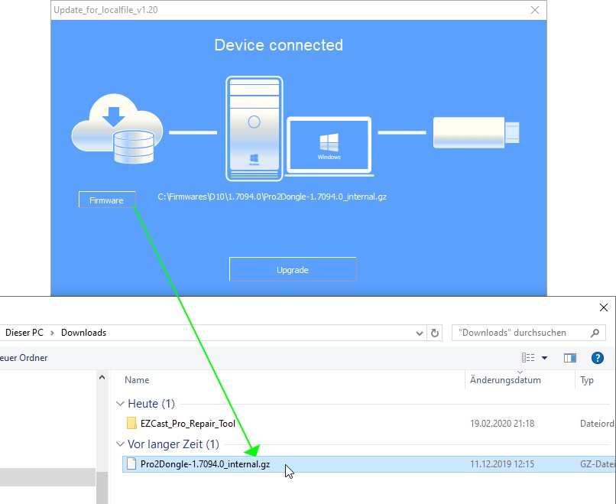Click the 'Vor langer Zeit (1)' group label
The width and height of the screenshot is (616, 504).
[173, 444]
